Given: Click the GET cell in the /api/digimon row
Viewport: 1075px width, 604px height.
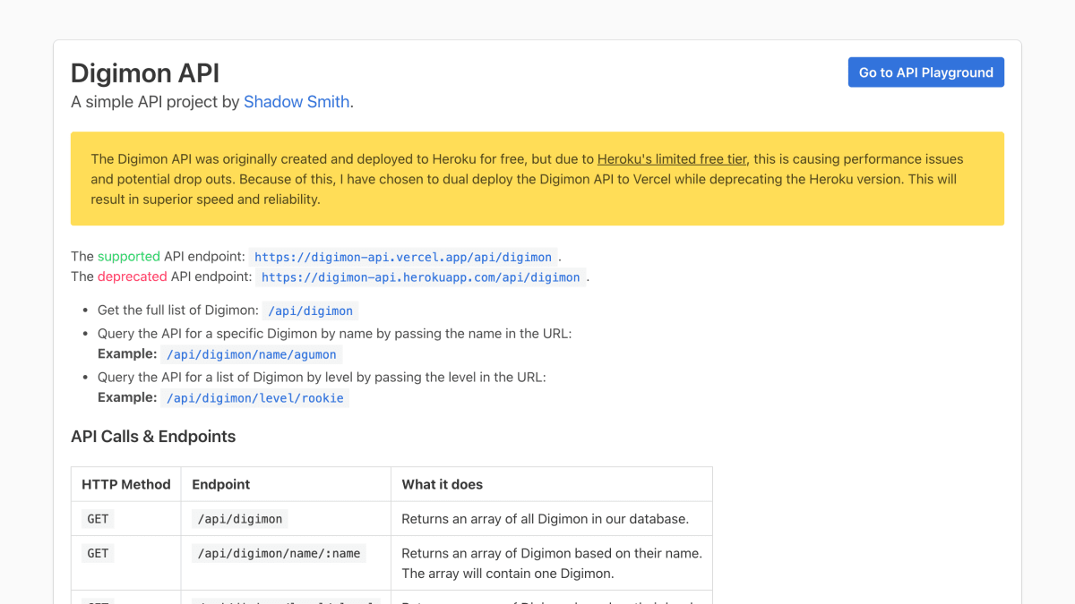Looking at the screenshot, I should tap(125, 519).
